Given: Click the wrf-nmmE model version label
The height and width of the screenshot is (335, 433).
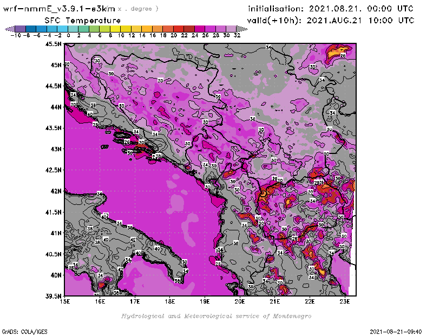Looking at the screenshot, I should click(58, 9).
